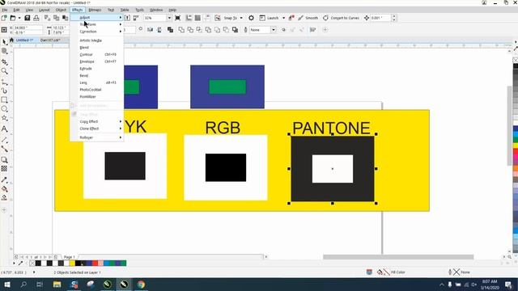Open File Explorer from taskbar
This screenshot has width=518, height=291.
[57, 285]
